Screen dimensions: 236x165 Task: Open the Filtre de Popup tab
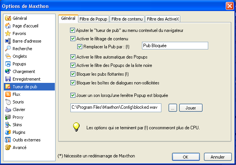93,19
